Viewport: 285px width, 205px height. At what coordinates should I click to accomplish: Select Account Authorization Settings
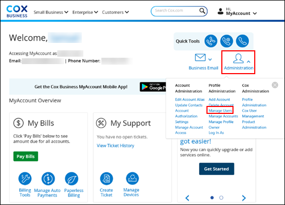[x=186, y=116]
